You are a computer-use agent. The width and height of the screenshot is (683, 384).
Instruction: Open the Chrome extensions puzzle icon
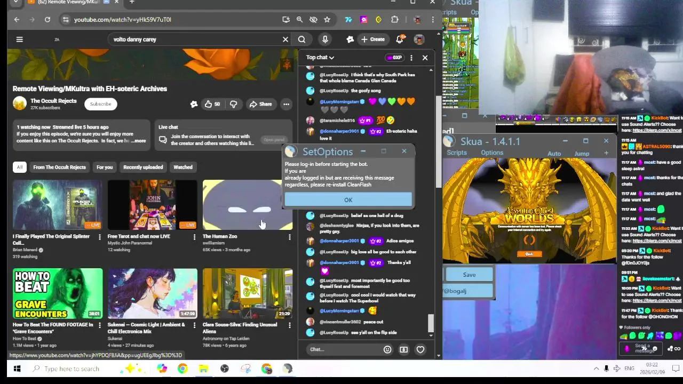click(395, 20)
